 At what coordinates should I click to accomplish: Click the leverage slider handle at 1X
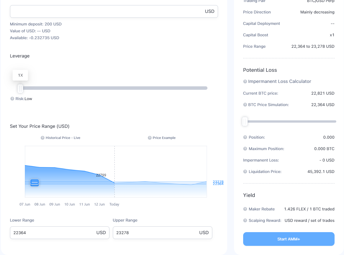coord(20,89)
